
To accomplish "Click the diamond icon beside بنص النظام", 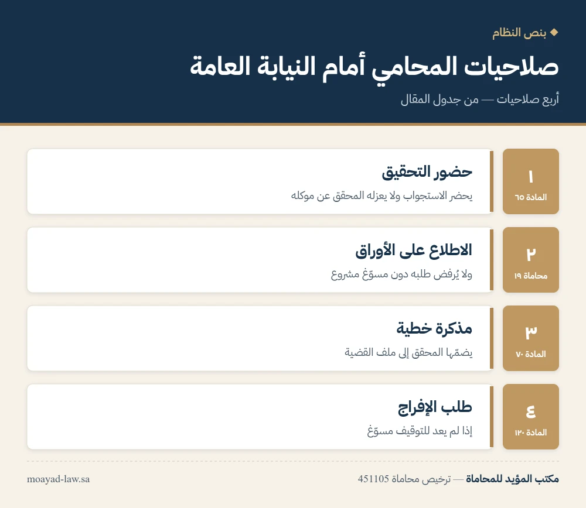I will click(554, 32).
